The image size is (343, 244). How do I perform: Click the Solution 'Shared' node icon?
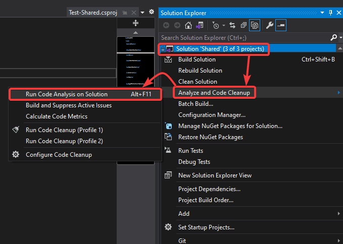[x=170, y=49]
